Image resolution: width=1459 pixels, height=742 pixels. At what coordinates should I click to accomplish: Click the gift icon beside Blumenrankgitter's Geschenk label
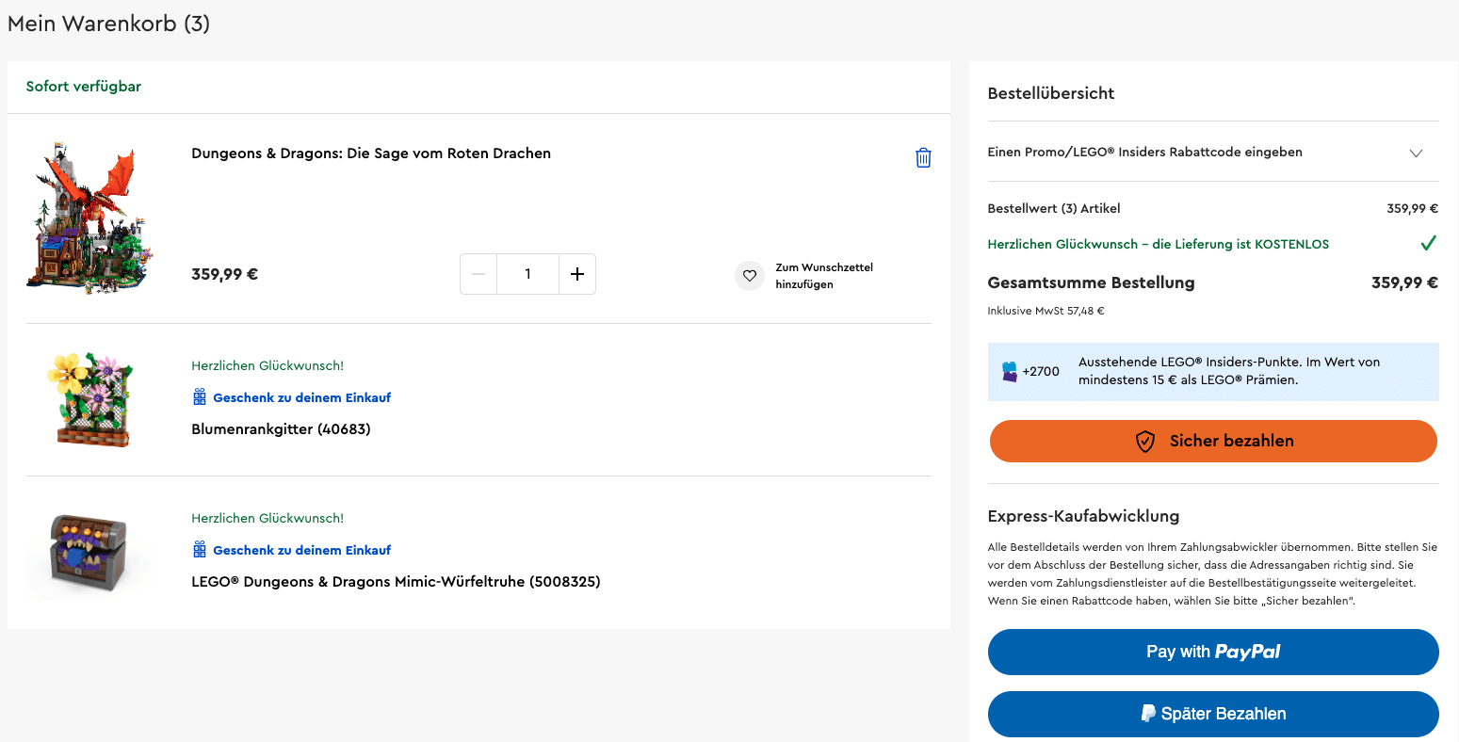click(200, 397)
